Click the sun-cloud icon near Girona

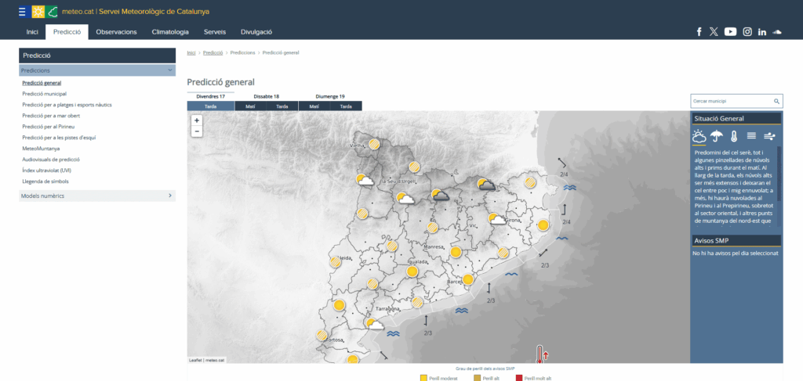[496, 218]
